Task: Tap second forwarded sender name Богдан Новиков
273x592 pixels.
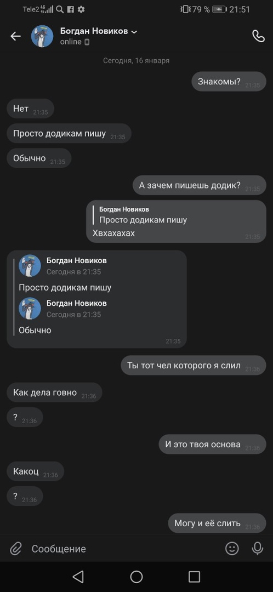Action: tap(77, 303)
